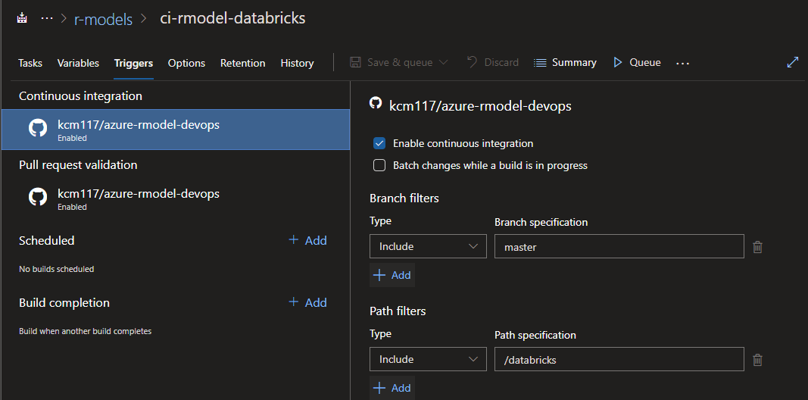This screenshot has width=808, height=400.
Task: Click the Scheduled section heading
Action: click(47, 241)
